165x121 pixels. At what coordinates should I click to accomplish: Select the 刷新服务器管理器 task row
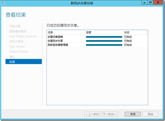97,45
